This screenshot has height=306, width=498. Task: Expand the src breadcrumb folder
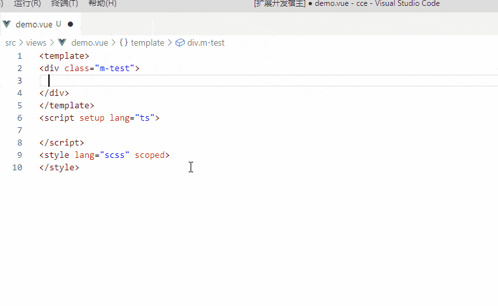pyautogui.click(x=10, y=42)
